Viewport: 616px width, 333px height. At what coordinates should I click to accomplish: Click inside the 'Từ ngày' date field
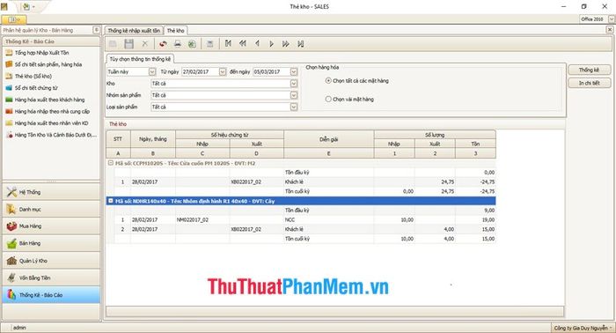pos(200,71)
